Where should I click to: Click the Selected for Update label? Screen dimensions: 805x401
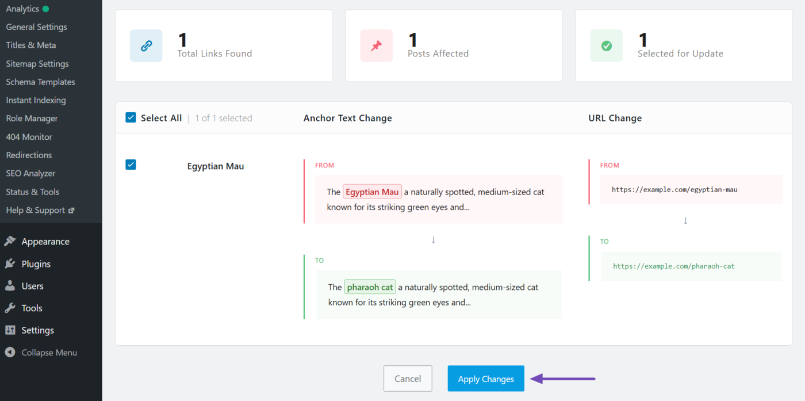(680, 54)
